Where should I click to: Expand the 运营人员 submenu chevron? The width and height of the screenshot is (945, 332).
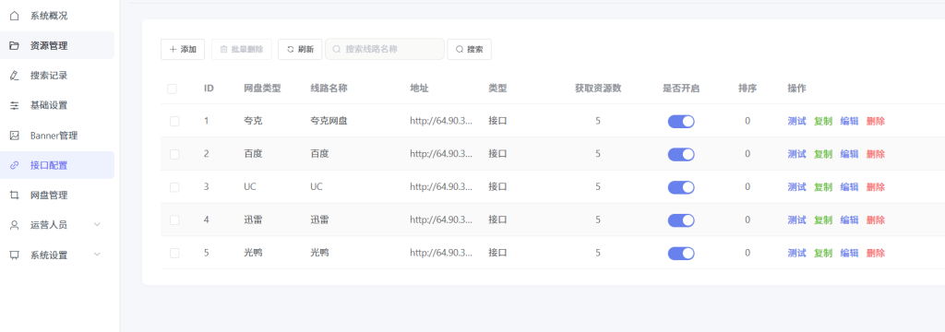click(x=97, y=225)
